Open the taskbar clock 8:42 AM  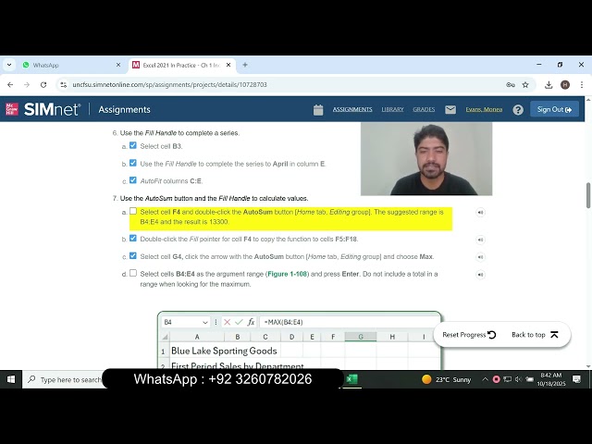point(551,379)
